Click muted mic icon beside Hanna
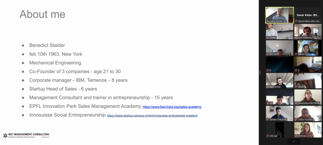Viewport: 323px width, 145px height. pos(296,54)
